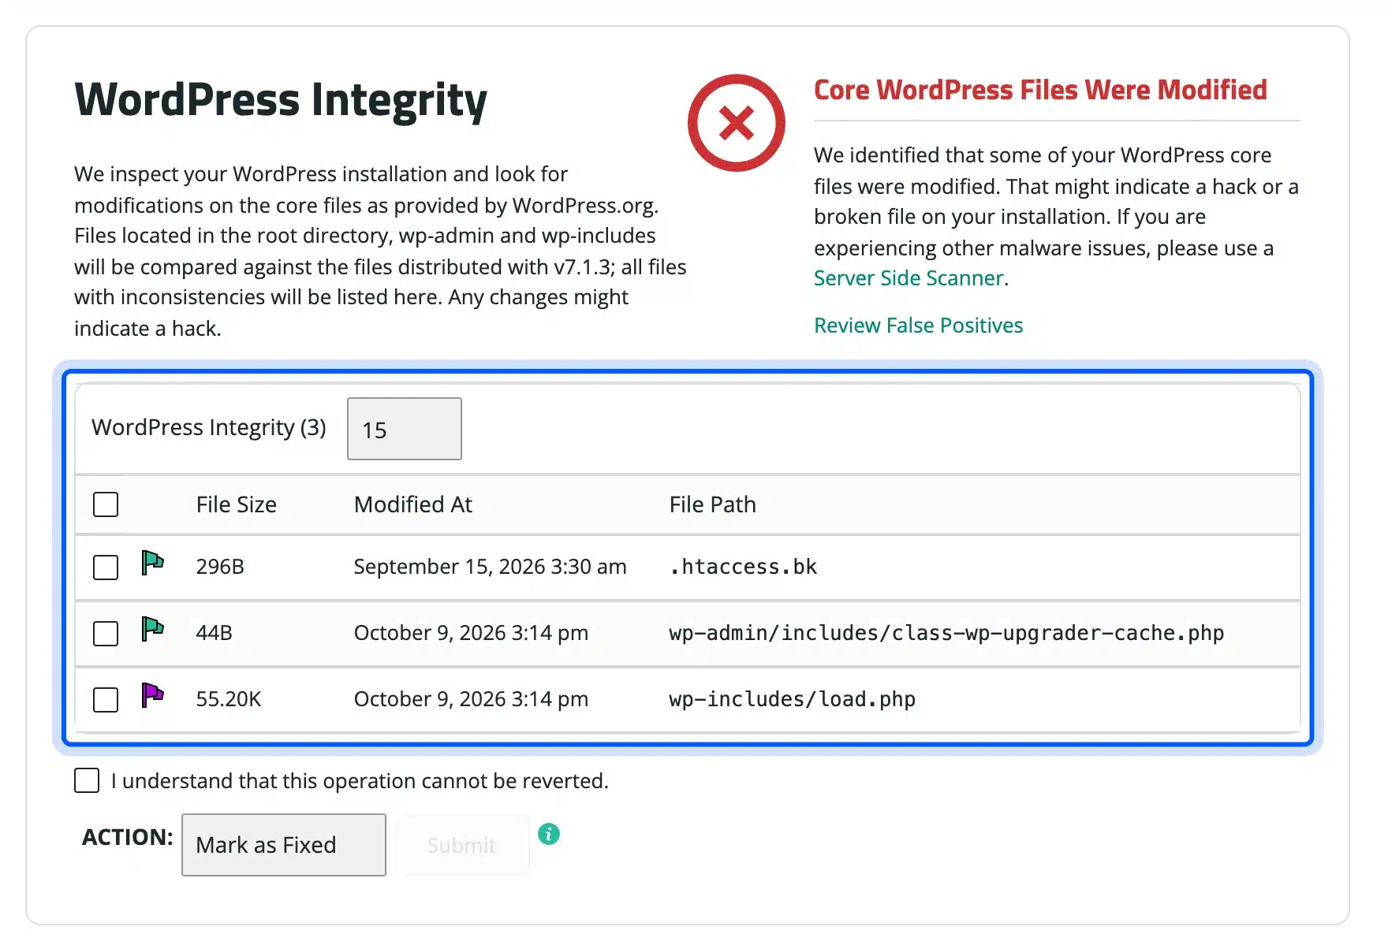This screenshot has height=949, width=1388.
Task: Check the box for .htaccess.bk row
Action: pyautogui.click(x=106, y=568)
